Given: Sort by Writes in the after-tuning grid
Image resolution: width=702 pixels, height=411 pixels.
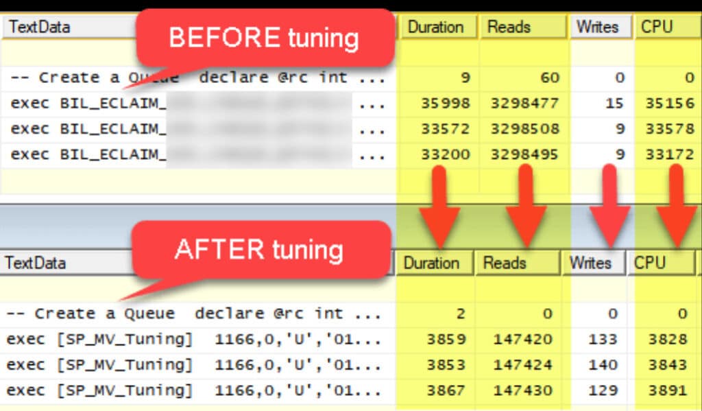Looking at the screenshot, I should [x=593, y=263].
